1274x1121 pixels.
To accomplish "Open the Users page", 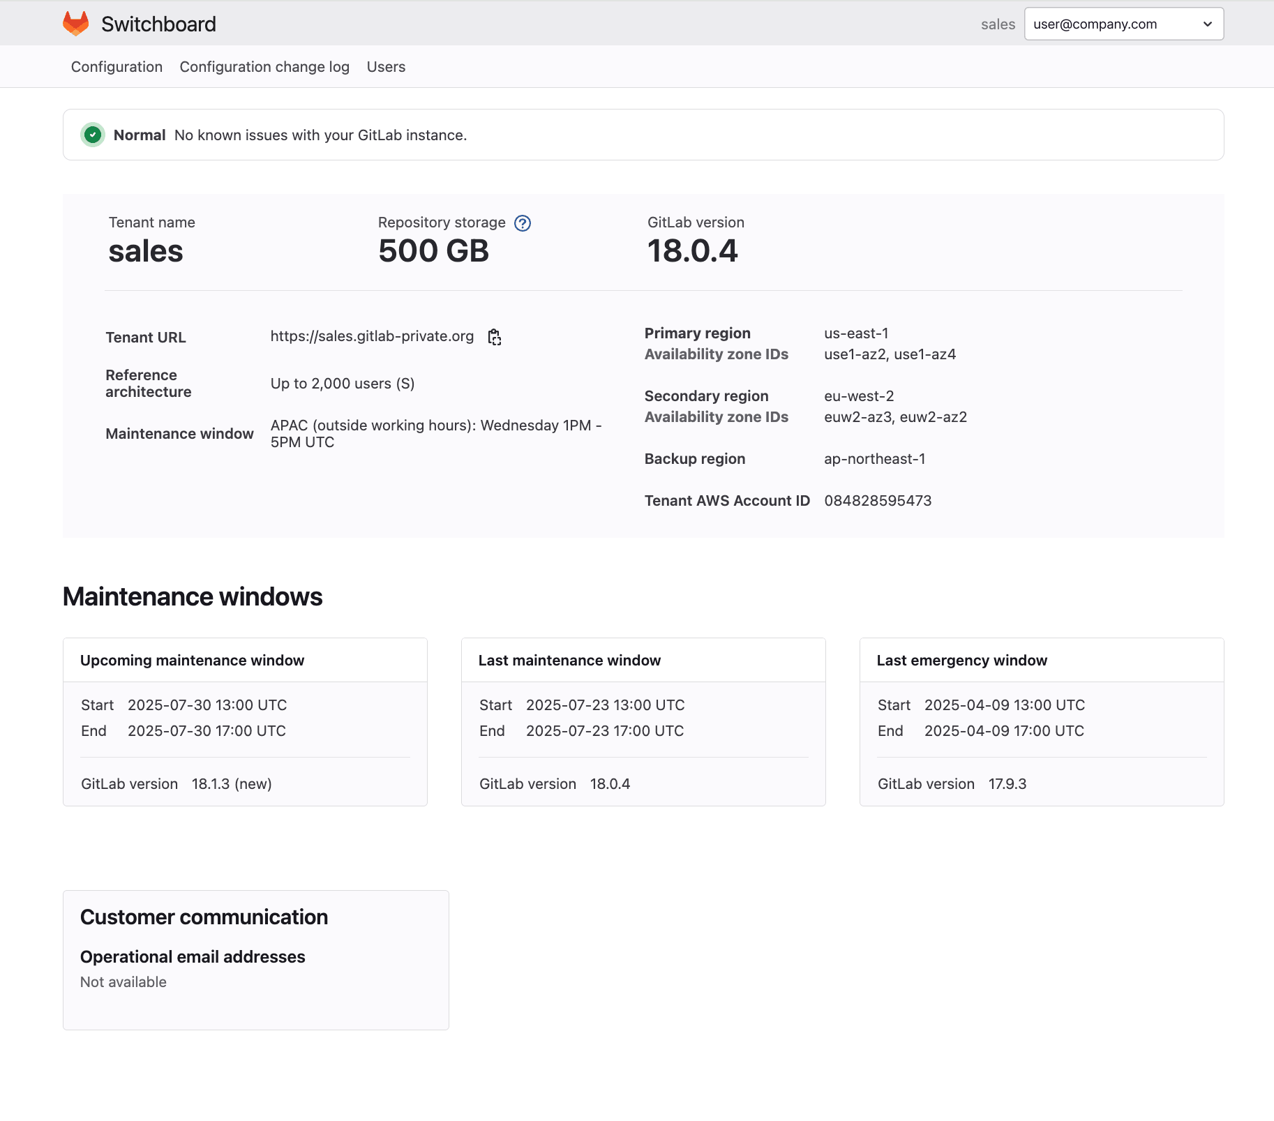I will click(x=386, y=66).
